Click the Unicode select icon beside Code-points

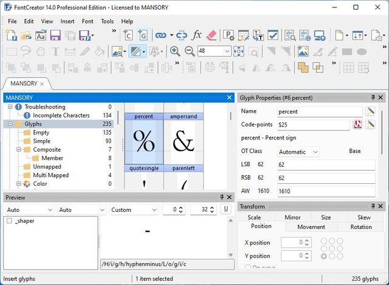click(x=358, y=125)
